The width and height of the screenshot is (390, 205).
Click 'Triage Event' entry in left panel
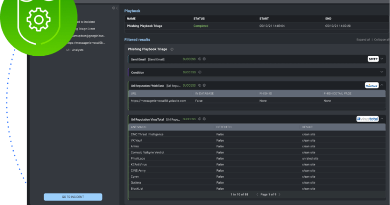tap(87, 29)
